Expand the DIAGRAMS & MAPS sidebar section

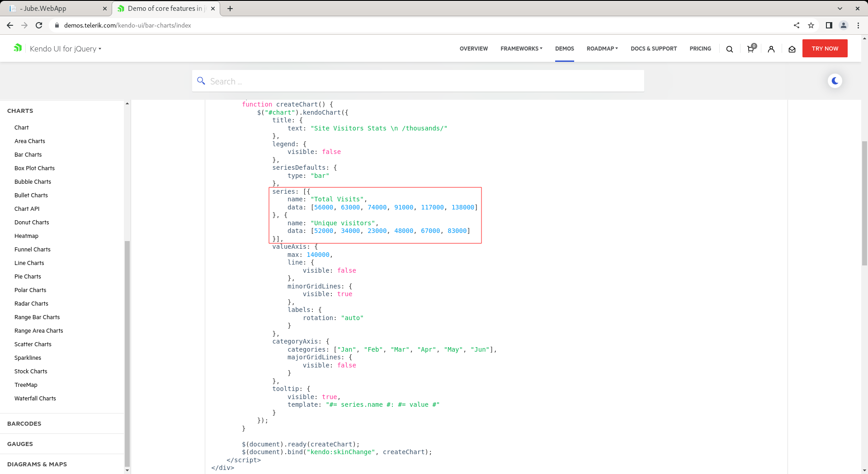(x=37, y=464)
